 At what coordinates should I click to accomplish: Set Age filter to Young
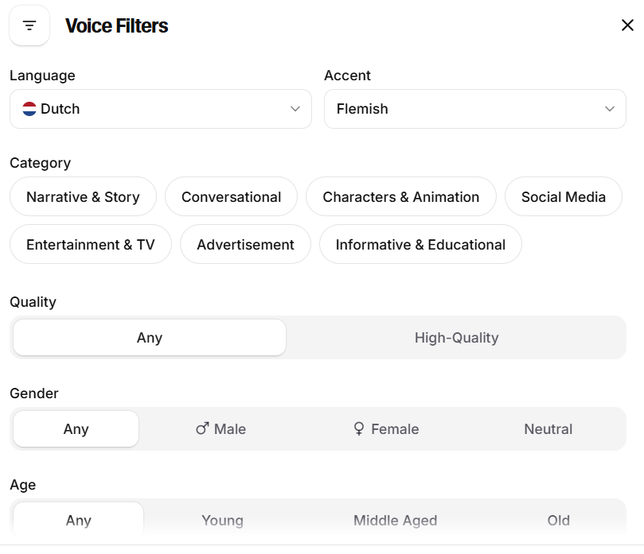[x=222, y=521]
